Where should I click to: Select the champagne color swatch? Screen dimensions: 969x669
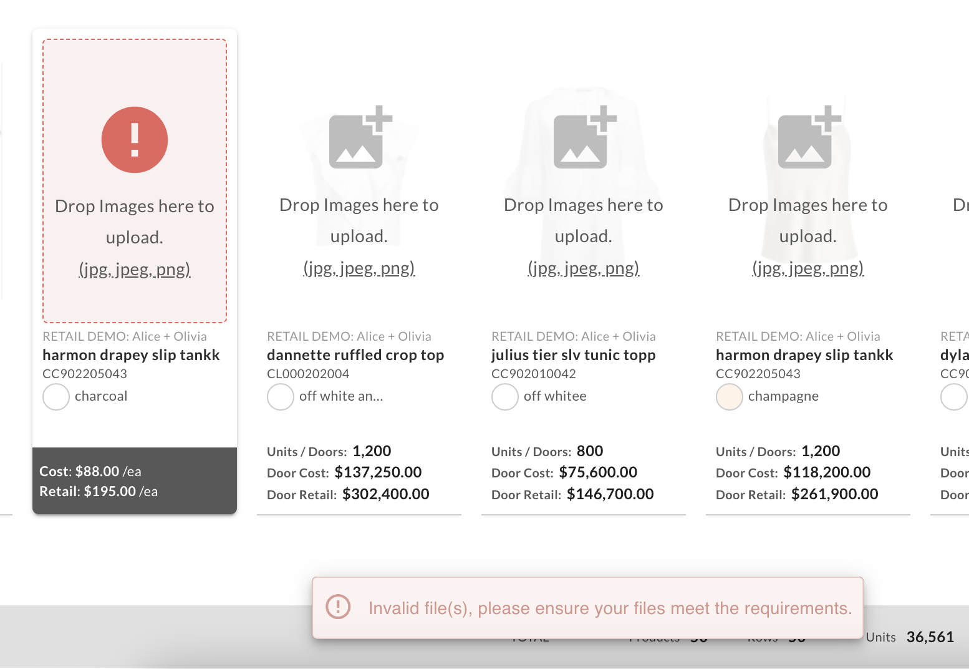(x=730, y=397)
